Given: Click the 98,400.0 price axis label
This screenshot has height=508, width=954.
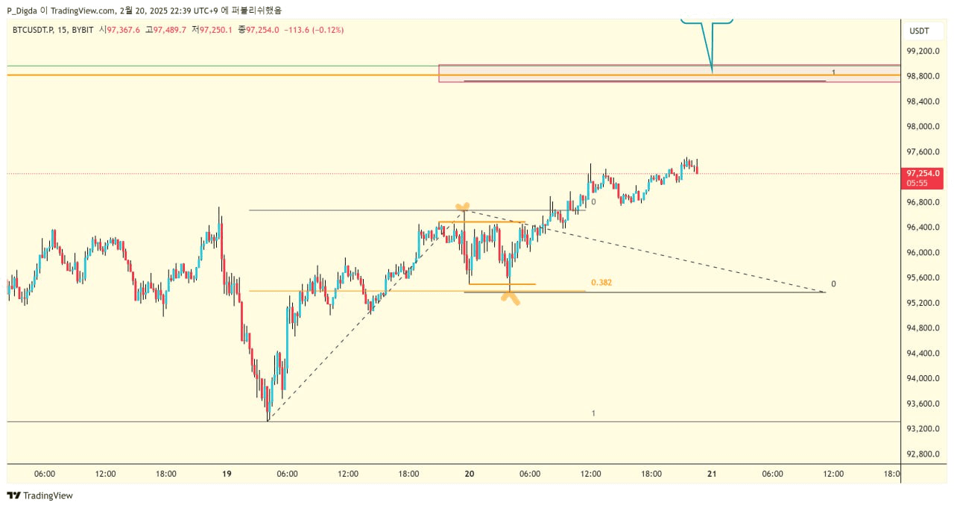Looking at the screenshot, I should coord(922,101).
